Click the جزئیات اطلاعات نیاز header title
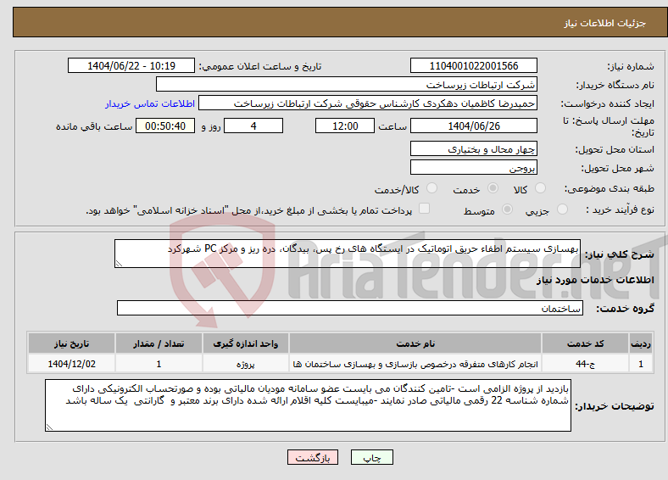Viewport: 668px width, 480px height. (x=605, y=23)
